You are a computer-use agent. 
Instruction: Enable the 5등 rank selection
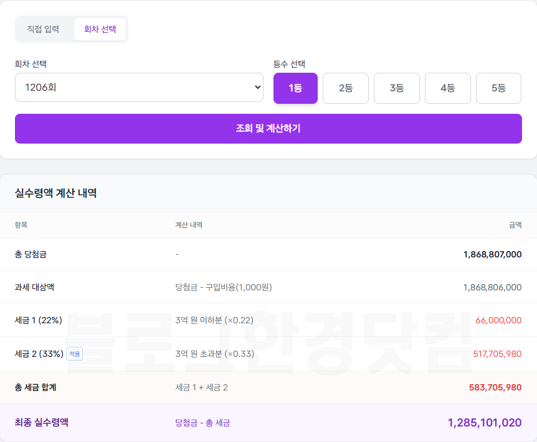[x=498, y=88]
